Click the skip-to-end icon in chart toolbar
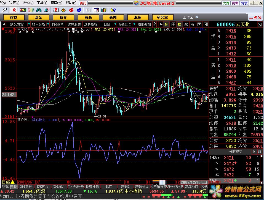The width and height of the screenshot is (264, 200). [206, 24]
